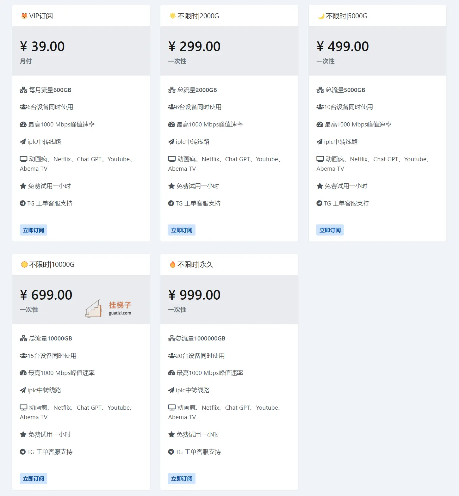Click the monitor icon in the 5000G card
Image resolution: width=459 pixels, height=496 pixels.
click(x=320, y=159)
